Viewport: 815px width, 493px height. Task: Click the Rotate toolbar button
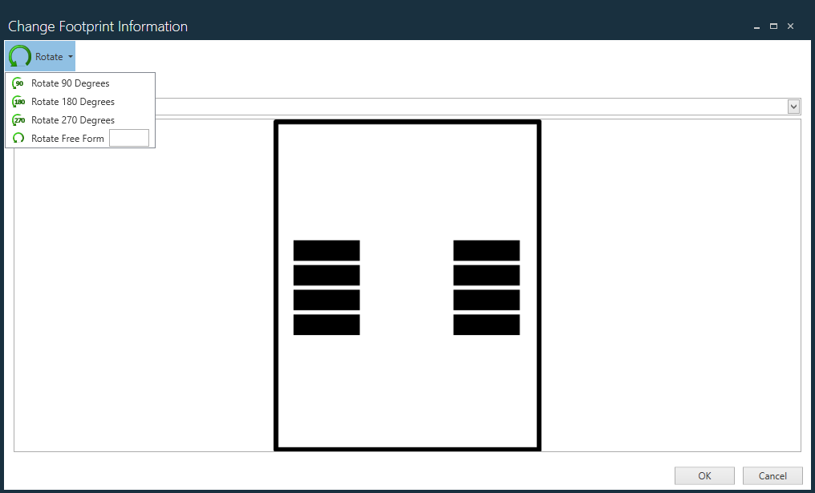tap(40, 56)
